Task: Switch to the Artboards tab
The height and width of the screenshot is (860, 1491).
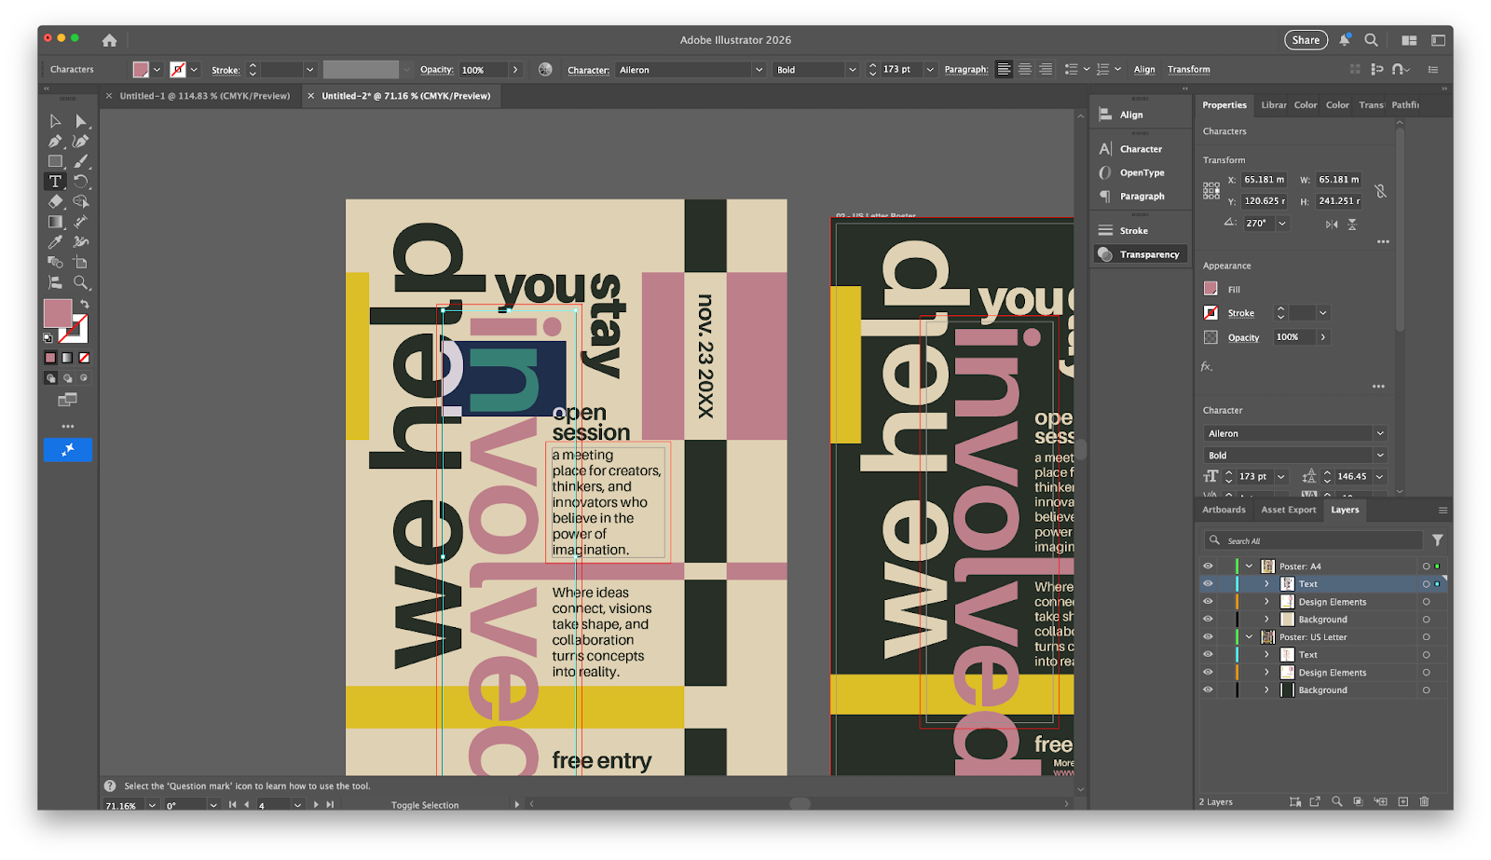Action: point(1223,510)
